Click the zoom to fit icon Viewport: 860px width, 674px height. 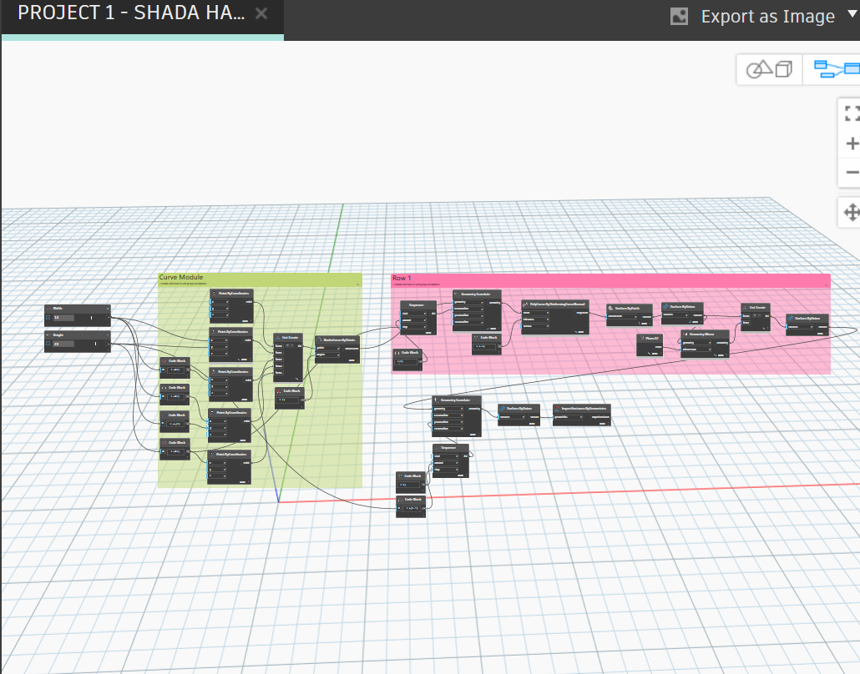852,114
